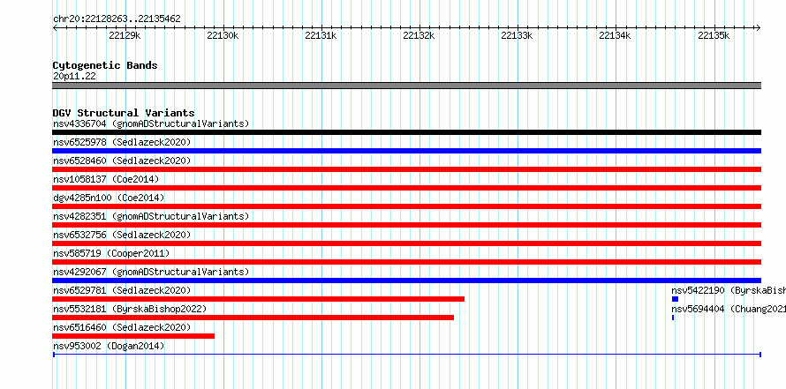Image resolution: width=786 pixels, height=389 pixels.
Task: Click the 22132k ruler tick label
Action: pyautogui.click(x=419, y=36)
